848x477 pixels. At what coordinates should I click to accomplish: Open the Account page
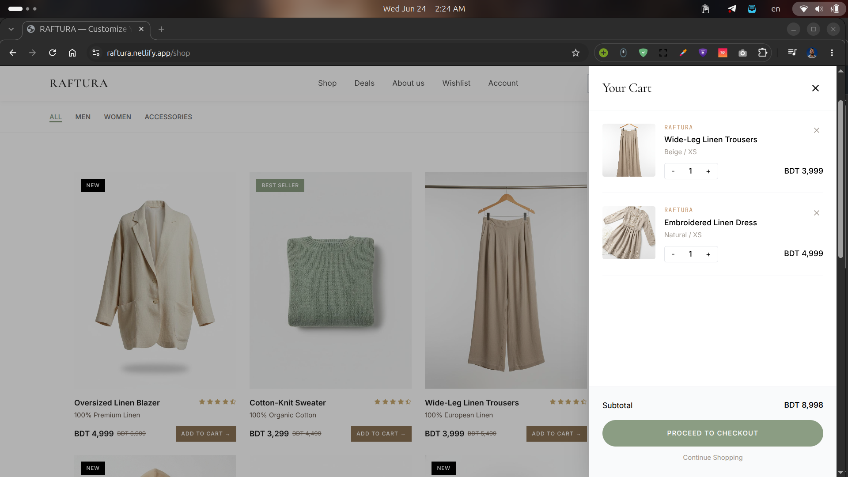coord(503,83)
